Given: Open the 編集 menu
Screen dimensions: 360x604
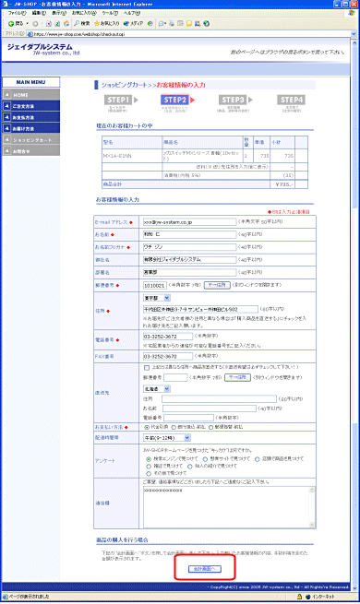Looking at the screenshot, I should pos(39,13).
